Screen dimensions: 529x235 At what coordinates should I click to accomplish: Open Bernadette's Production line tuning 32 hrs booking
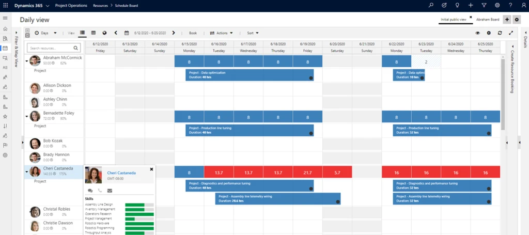pyautogui.click(x=442, y=130)
